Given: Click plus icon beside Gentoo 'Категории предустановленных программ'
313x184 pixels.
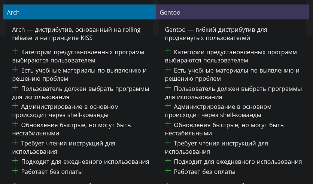Looking at the screenshot, I should pos(168,51).
